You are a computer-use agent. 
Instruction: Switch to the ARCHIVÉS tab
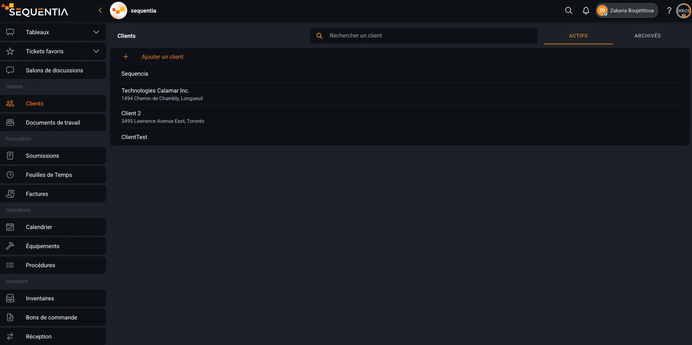point(648,36)
